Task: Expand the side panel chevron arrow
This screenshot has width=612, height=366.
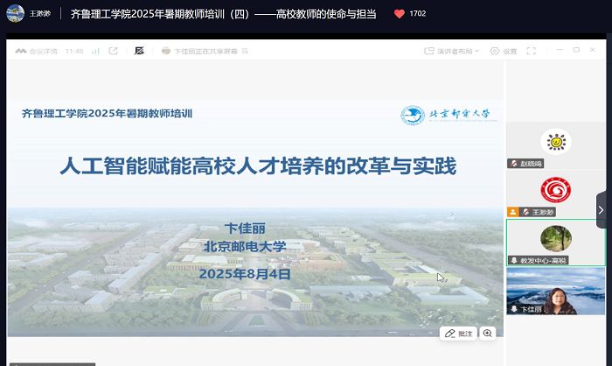Action: 602,209
